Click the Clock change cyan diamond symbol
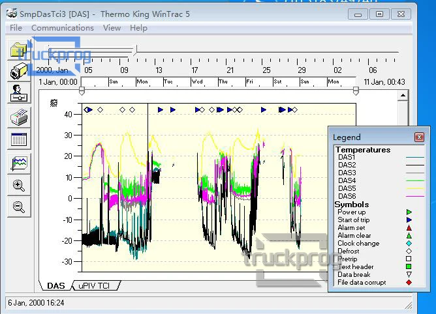 coord(409,244)
